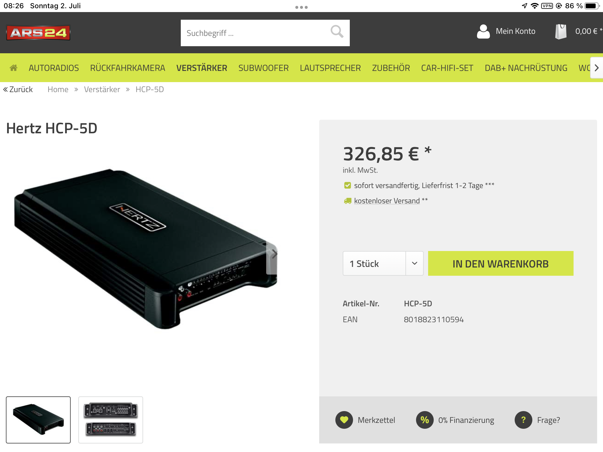The width and height of the screenshot is (603, 452).
Task: Open the multitasking three-dot menu
Action: coord(301,7)
